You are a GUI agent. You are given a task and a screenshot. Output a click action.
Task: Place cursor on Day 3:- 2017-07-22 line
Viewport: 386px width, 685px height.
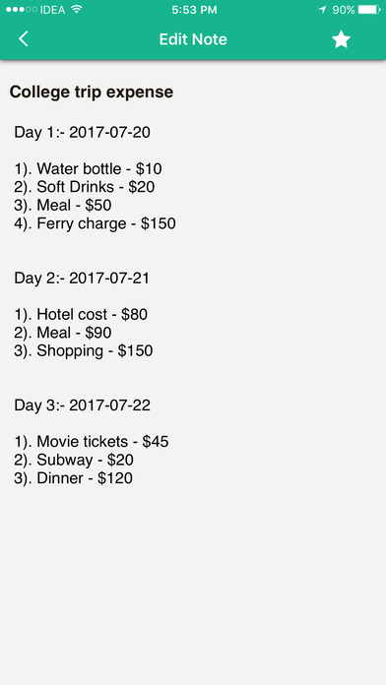[82, 405]
